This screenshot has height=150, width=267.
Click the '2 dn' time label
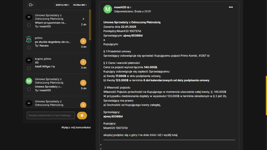point(84,25)
